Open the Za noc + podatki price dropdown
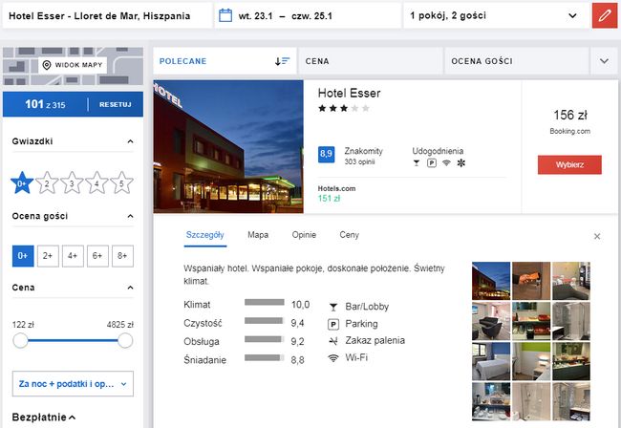Viewport: 621px width, 428px height. (x=73, y=384)
